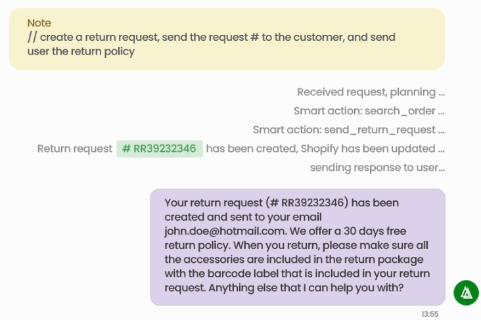Select "Received request, planning ..." status line
This screenshot has height=320, width=481.
pyautogui.click(x=371, y=92)
